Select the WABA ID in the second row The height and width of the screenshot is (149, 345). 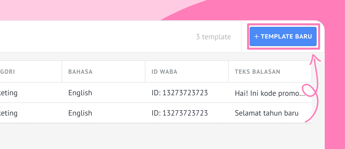coord(180,113)
